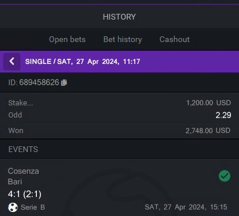The width and height of the screenshot is (239, 216).
Task: Select the bet ID number 689458626
Action: point(39,82)
